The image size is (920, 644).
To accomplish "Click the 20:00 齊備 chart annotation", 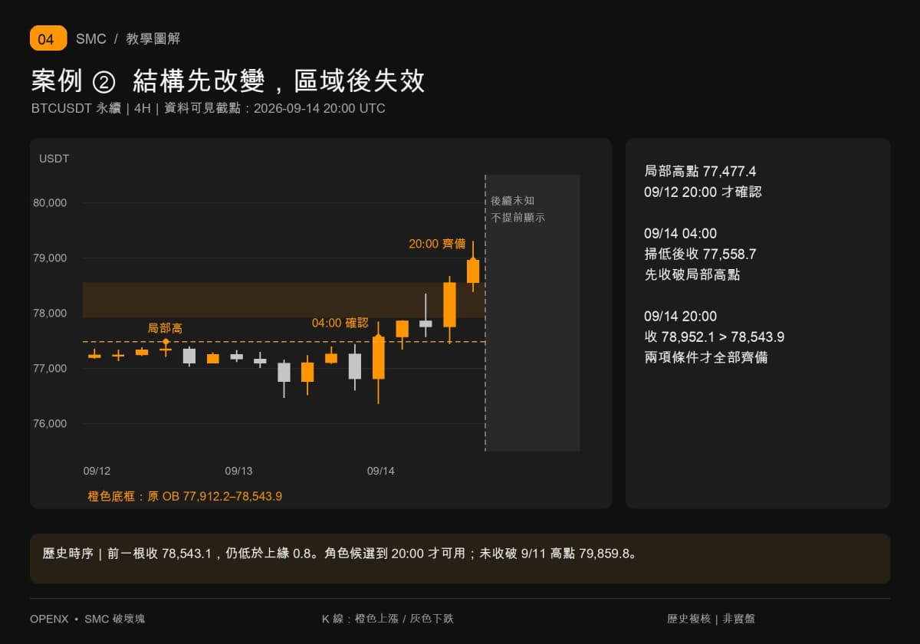I will click(x=437, y=243).
